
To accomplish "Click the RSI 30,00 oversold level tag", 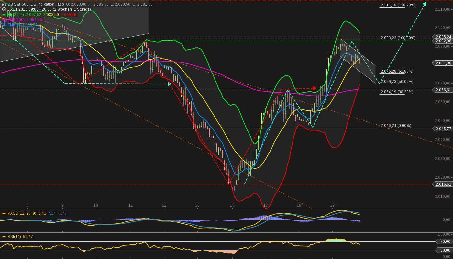I will [x=445, y=250].
